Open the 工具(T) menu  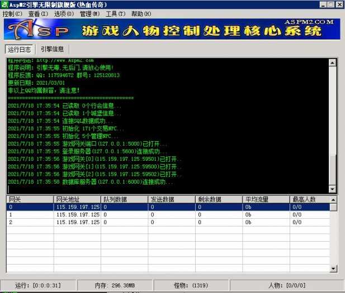(116, 14)
